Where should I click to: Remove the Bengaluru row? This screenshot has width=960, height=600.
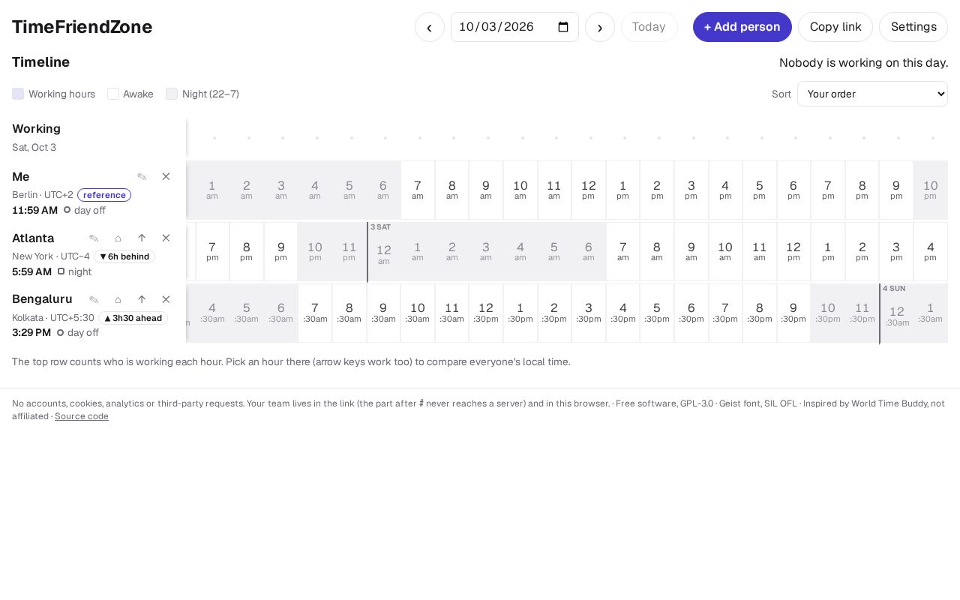click(166, 299)
